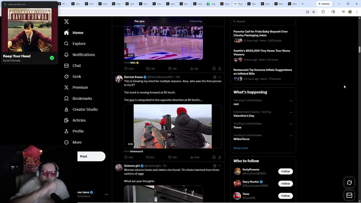Open Explore in the sidebar

point(75,44)
